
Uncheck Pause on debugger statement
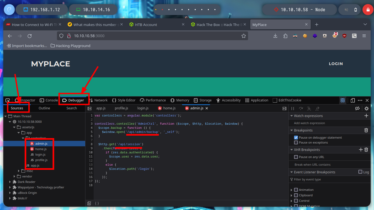(x=296, y=138)
